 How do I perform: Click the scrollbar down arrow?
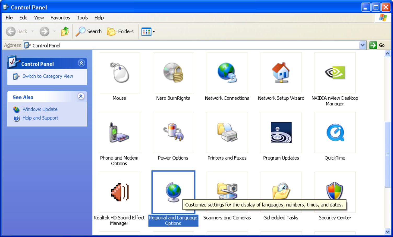point(388,231)
